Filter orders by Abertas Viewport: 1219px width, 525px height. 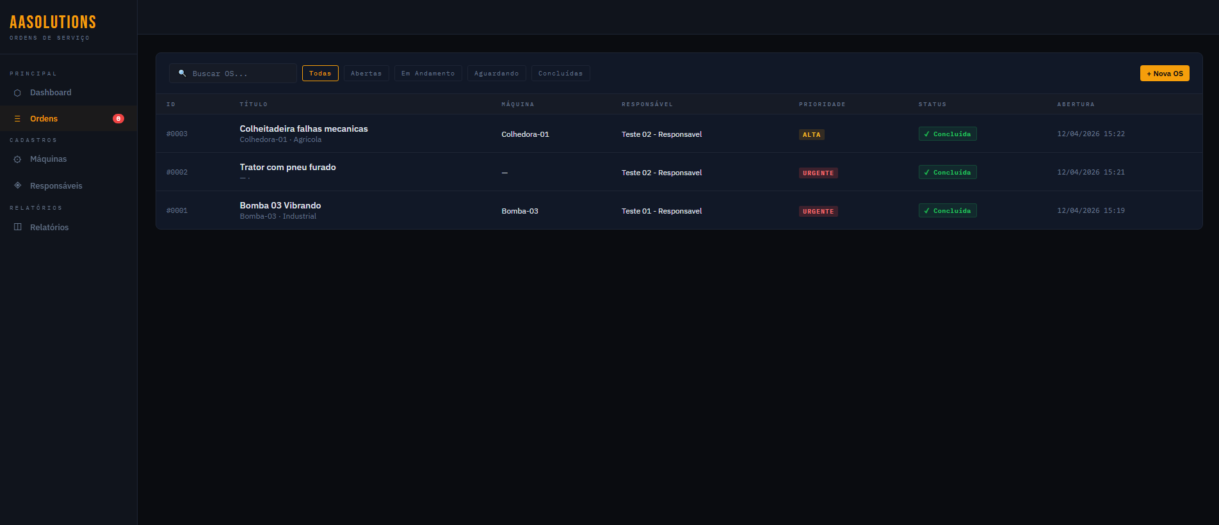pyautogui.click(x=366, y=74)
